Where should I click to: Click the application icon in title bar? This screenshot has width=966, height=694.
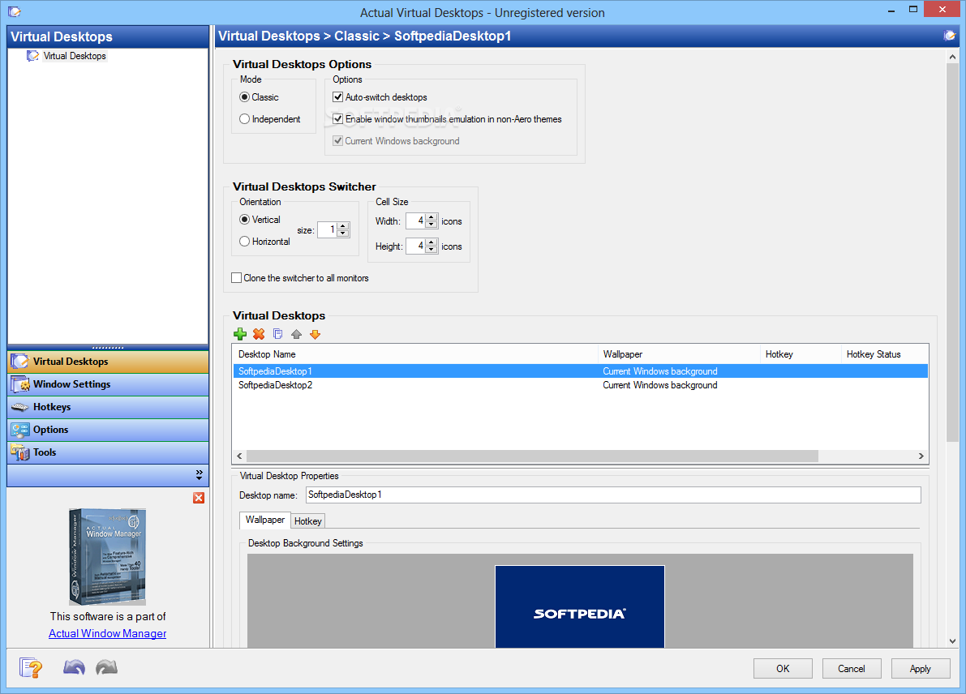(15, 11)
